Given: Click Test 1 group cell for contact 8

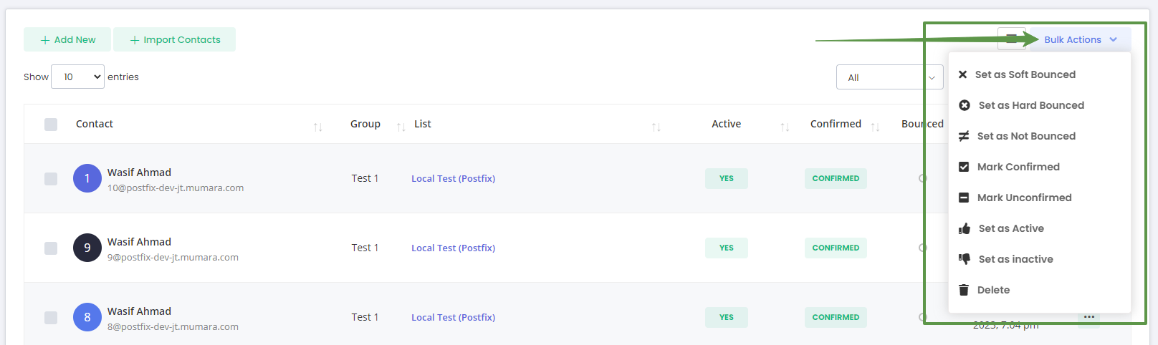Looking at the screenshot, I should (365, 317).
